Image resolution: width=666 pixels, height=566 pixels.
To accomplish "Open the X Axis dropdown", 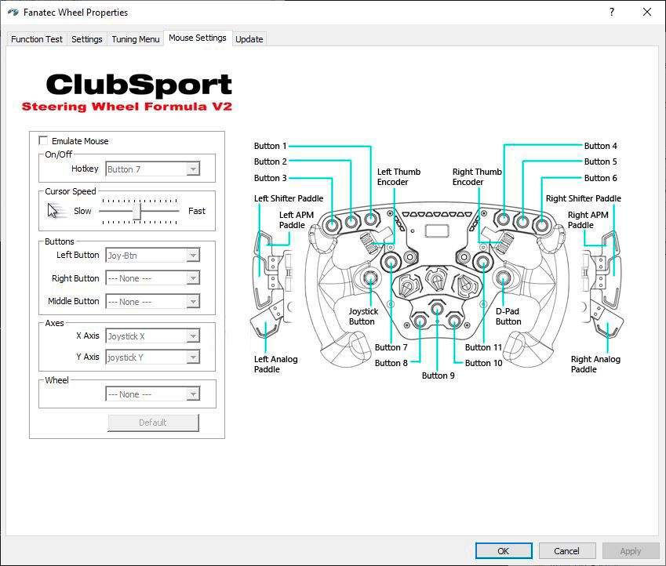I will (x=152, y=336).
